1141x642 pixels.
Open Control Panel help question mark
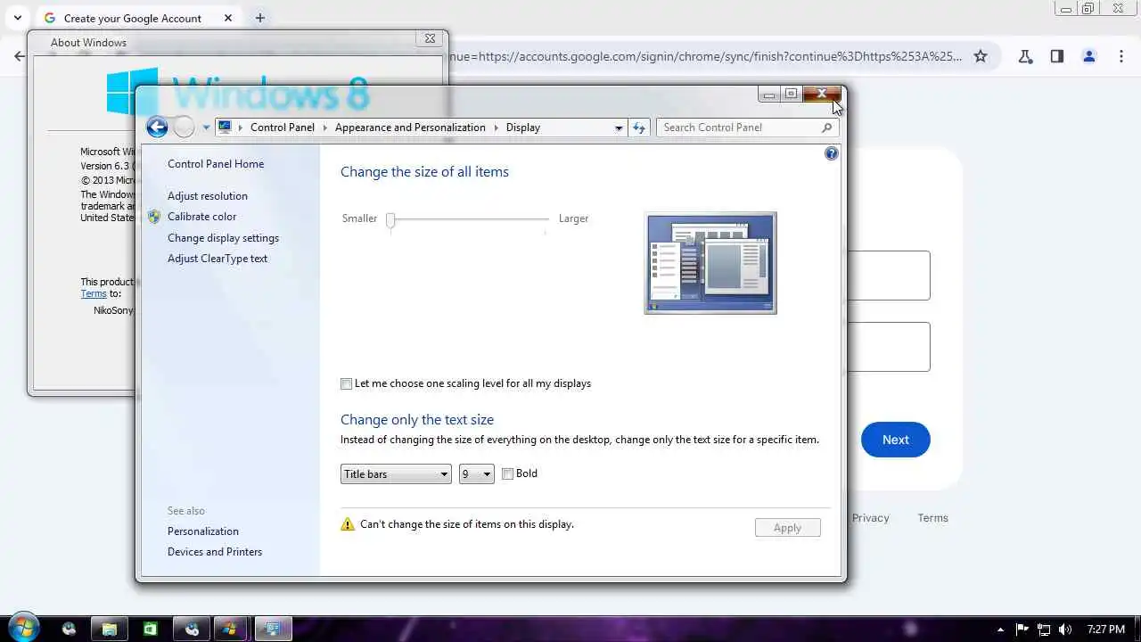pyautogui.click(x=831, y=153)
